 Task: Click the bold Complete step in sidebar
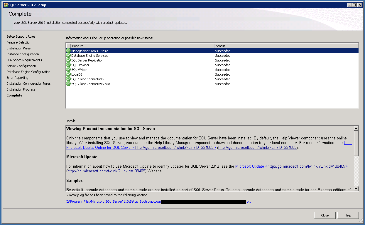click(x=14, y=95)
